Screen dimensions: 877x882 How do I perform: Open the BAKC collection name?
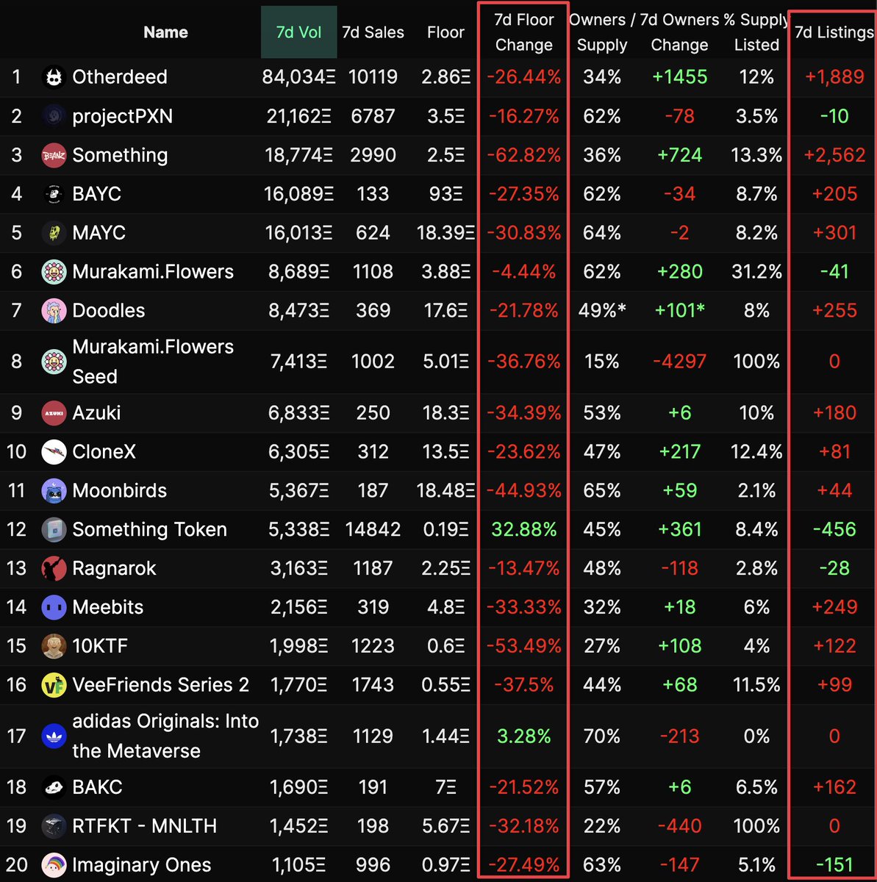click(x=98, y=787)
